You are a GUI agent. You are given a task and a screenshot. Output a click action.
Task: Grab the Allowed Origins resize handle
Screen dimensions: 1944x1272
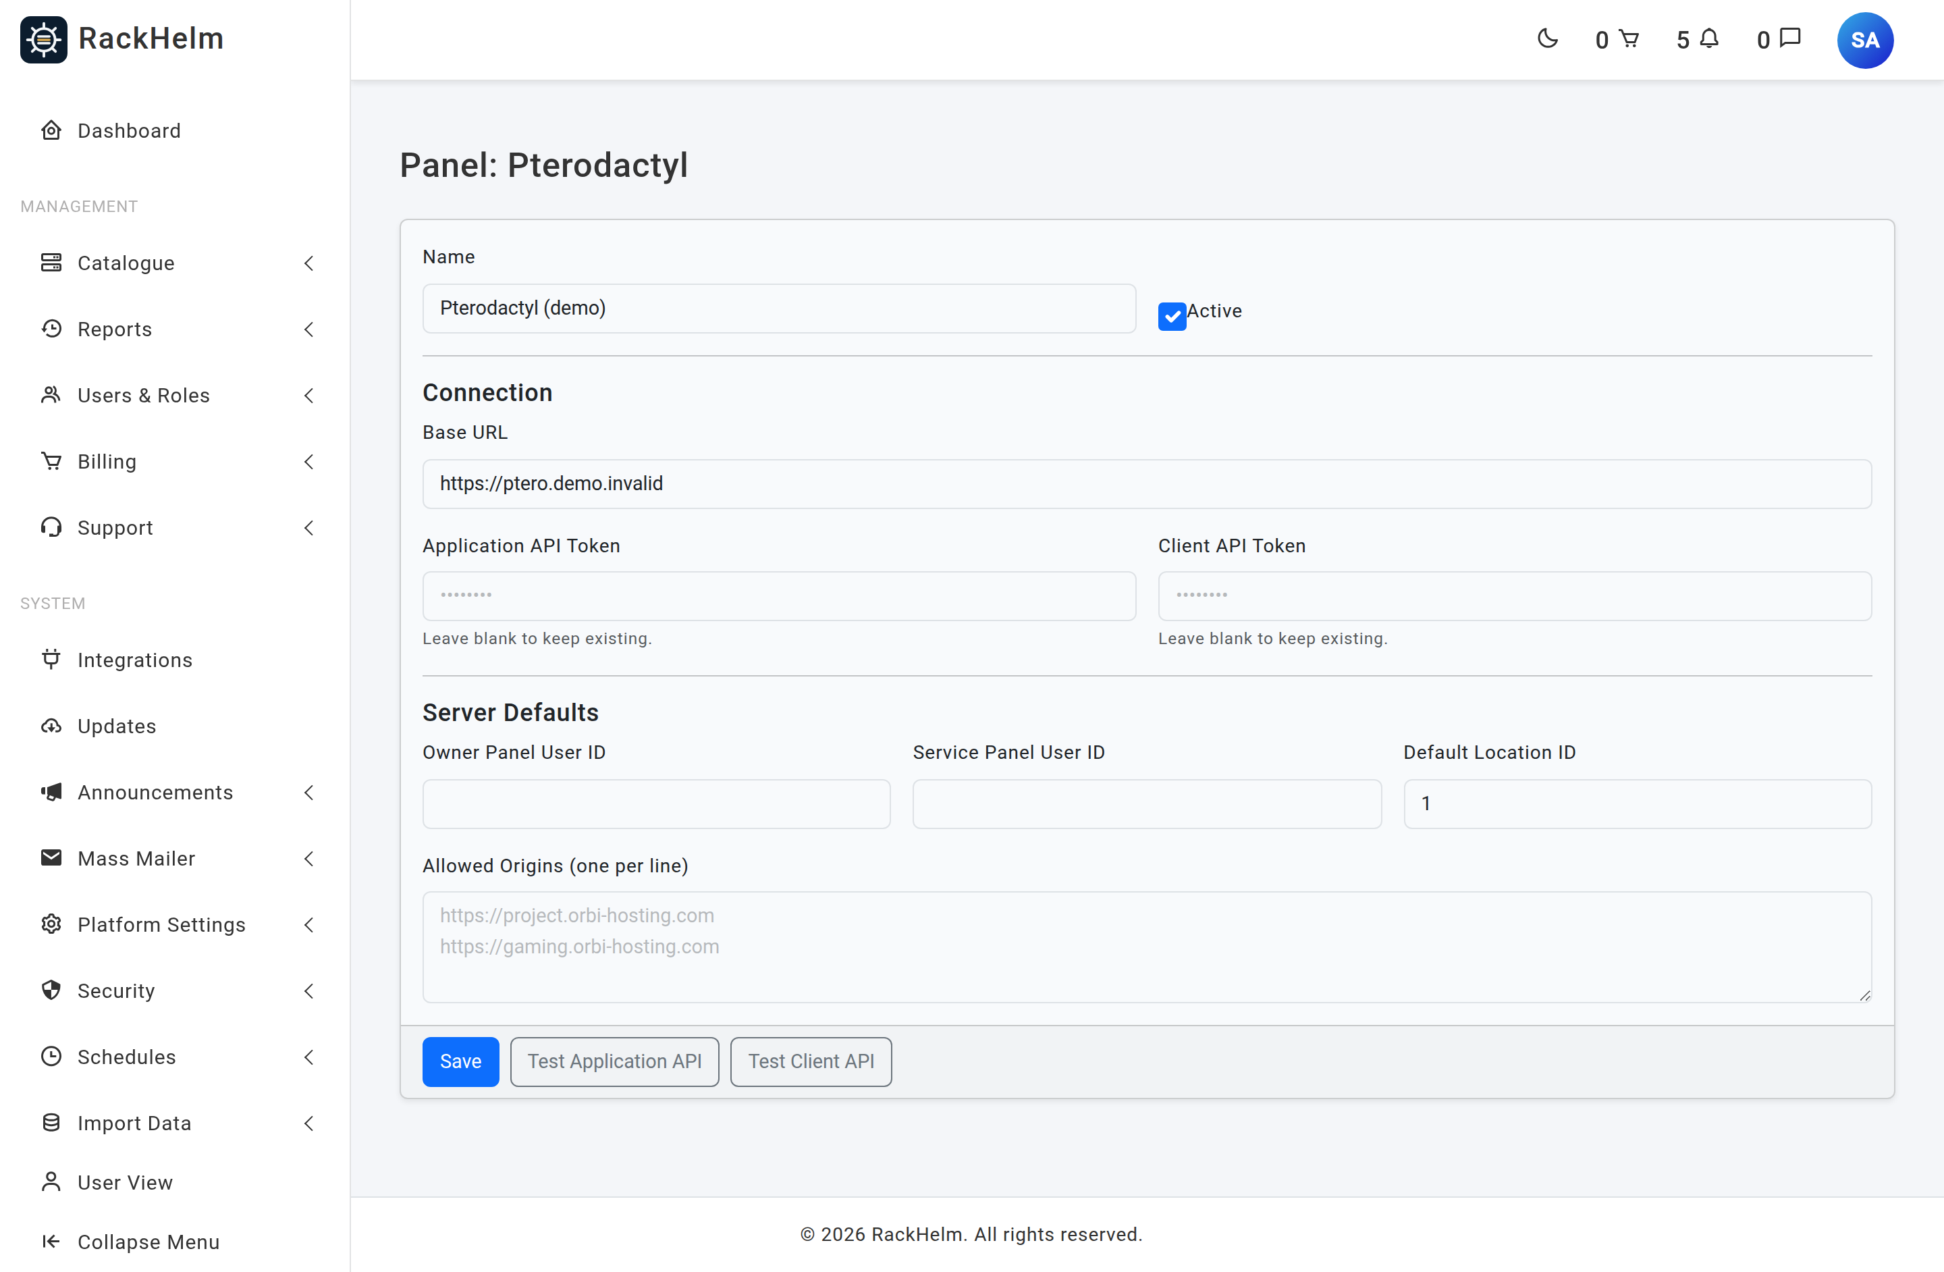tap(1865, 995)
